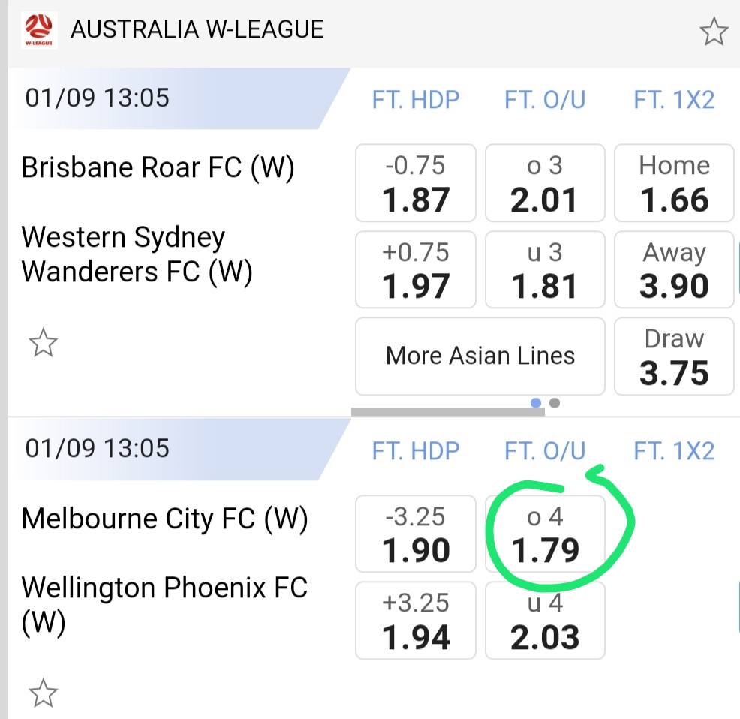This screenshot has height=719, width=740.
Task: Tap the second page indicator dot
Action: click(555, 403)
